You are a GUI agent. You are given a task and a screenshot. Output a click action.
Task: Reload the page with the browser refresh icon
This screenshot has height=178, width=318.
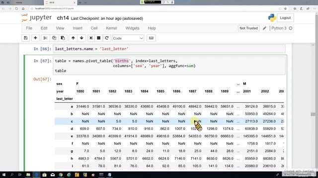click(x=16, y=8)
